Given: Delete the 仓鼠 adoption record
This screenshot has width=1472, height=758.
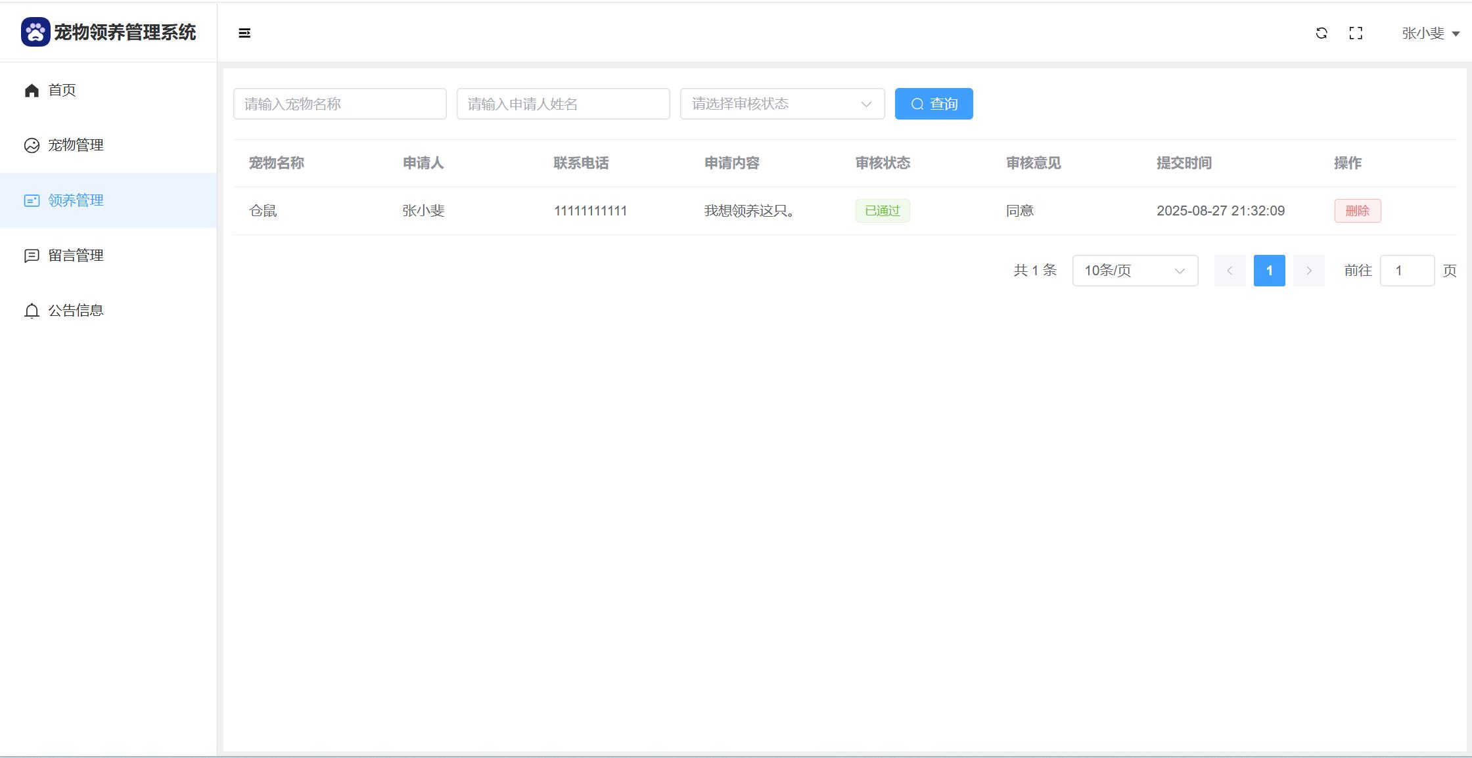Looking at the screenshot, I should (1357, 211).
